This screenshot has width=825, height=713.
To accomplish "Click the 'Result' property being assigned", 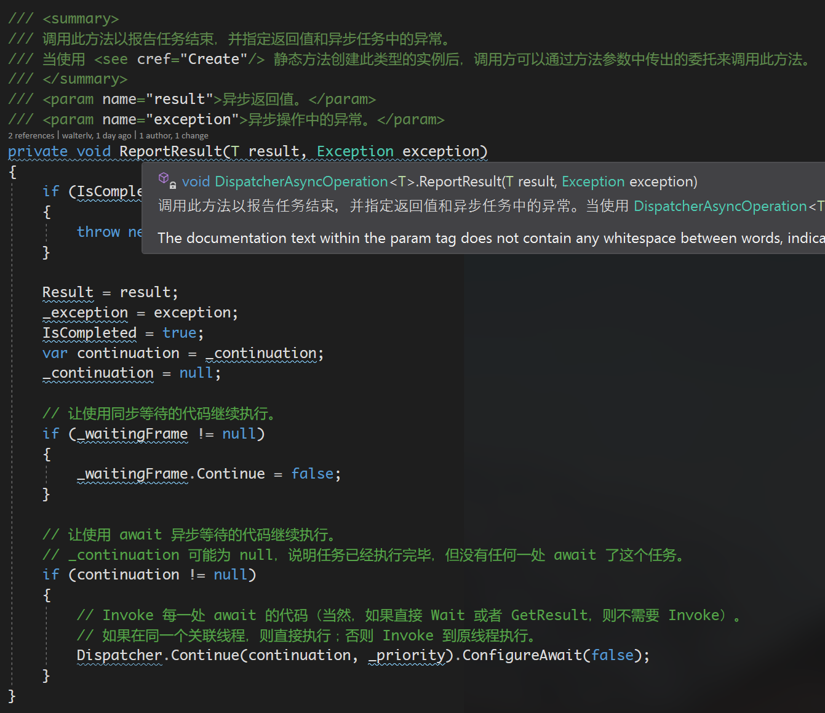I will pos(68,292).
